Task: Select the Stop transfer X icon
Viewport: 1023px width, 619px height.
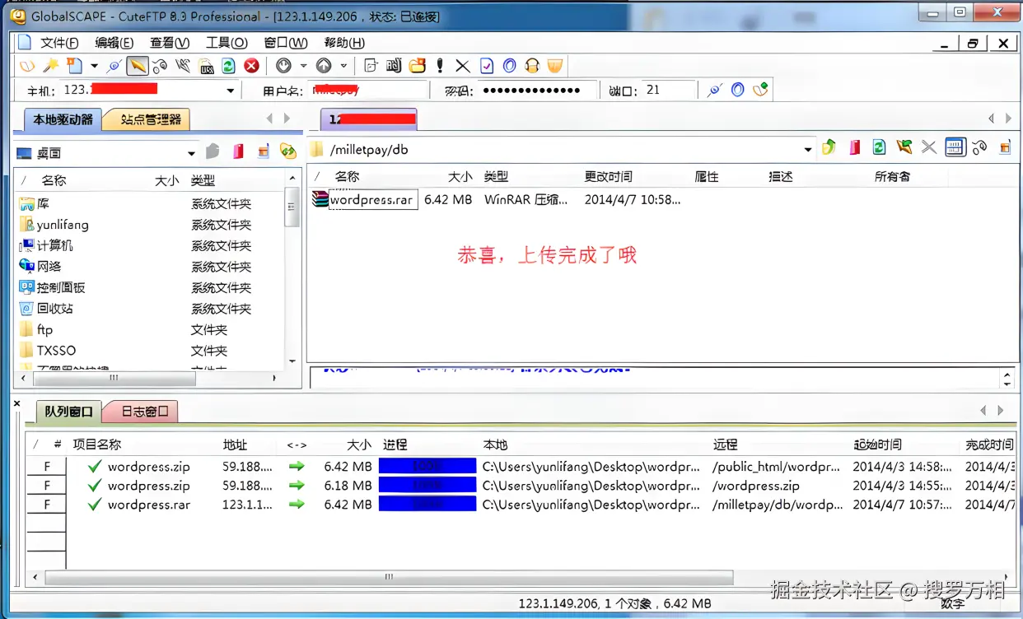Action: click(x=461, y=66)
